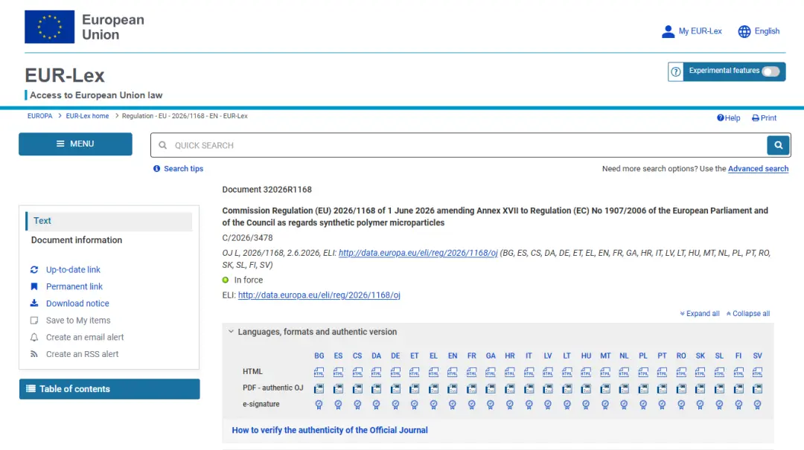
Task: Click the Up-to-date link
Action: tap(73, 269)
